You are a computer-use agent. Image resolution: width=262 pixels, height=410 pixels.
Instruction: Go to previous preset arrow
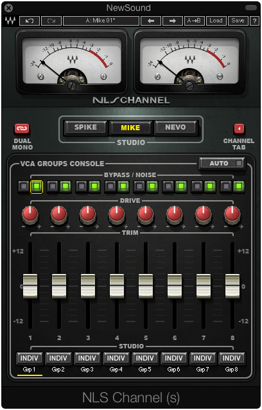[x=151, y=21]
